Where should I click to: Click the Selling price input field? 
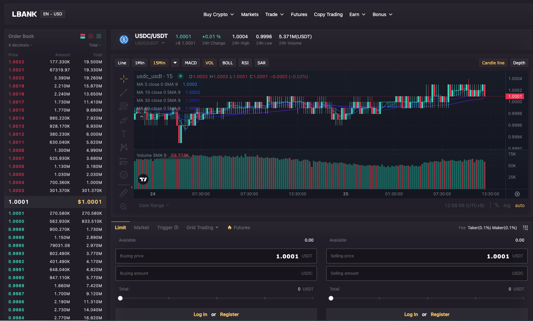[427, 256]
